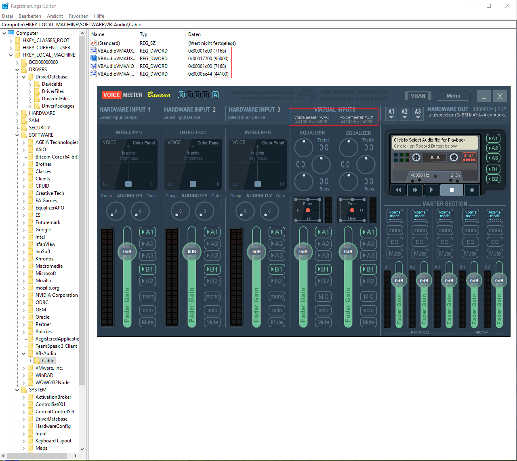Rewind the Voicemeeter cassette recorder

click(x=398, y=190)
